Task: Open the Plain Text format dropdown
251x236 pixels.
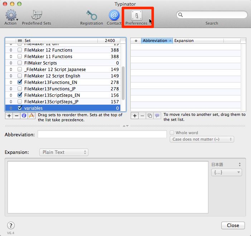Action: click(x=64, y=152)
